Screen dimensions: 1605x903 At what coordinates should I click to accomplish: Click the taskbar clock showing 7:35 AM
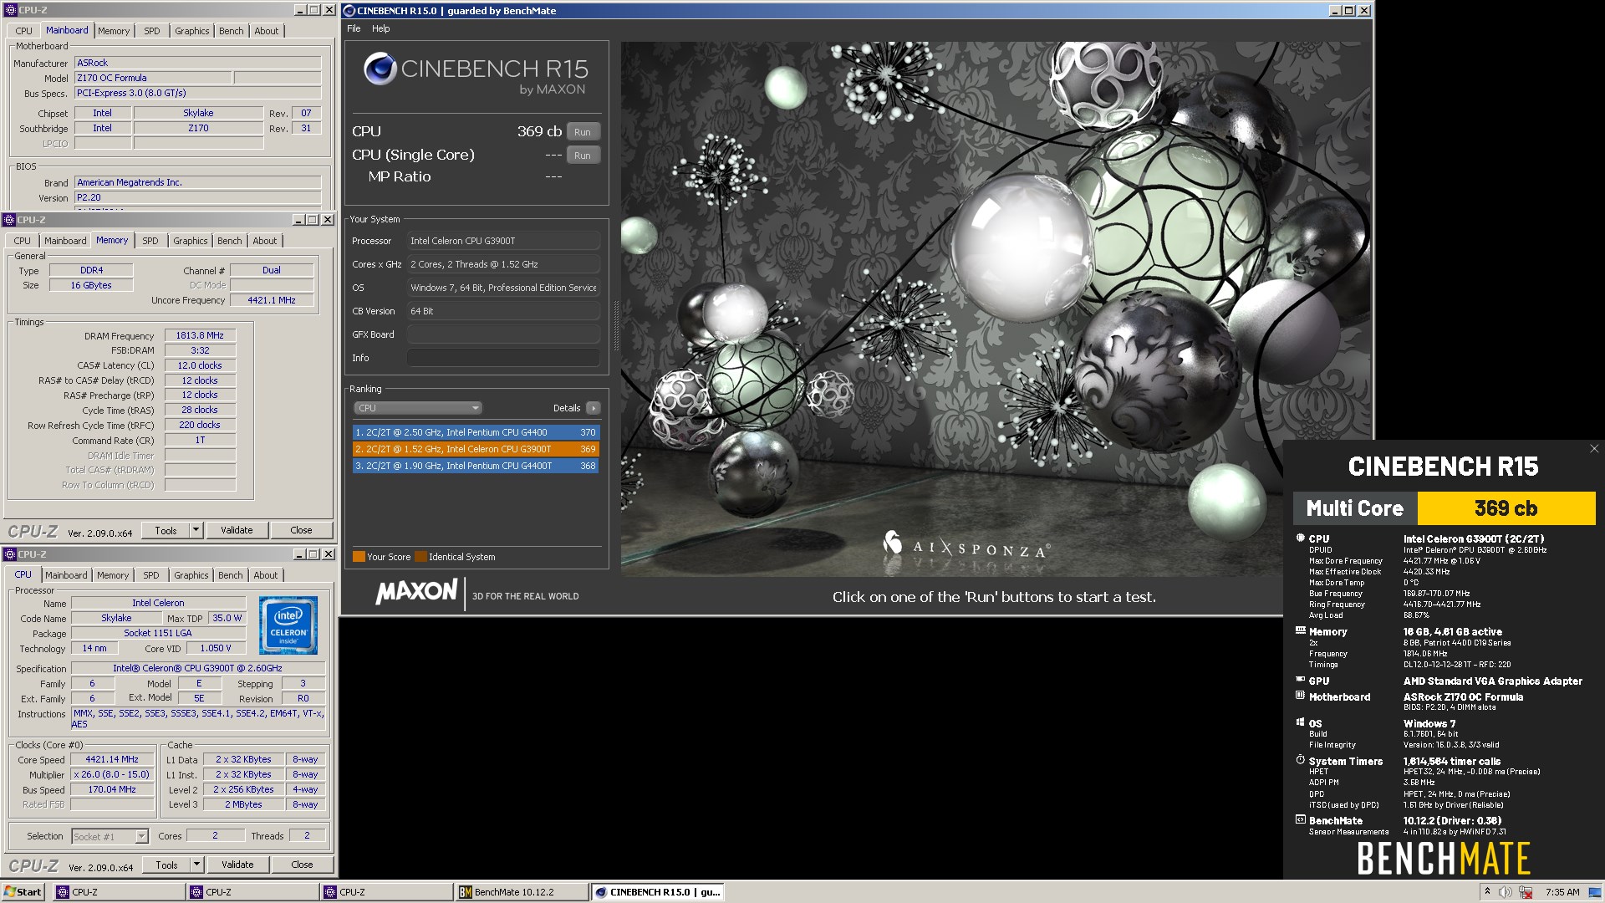pyautogui.click(x=1562, y=892)
